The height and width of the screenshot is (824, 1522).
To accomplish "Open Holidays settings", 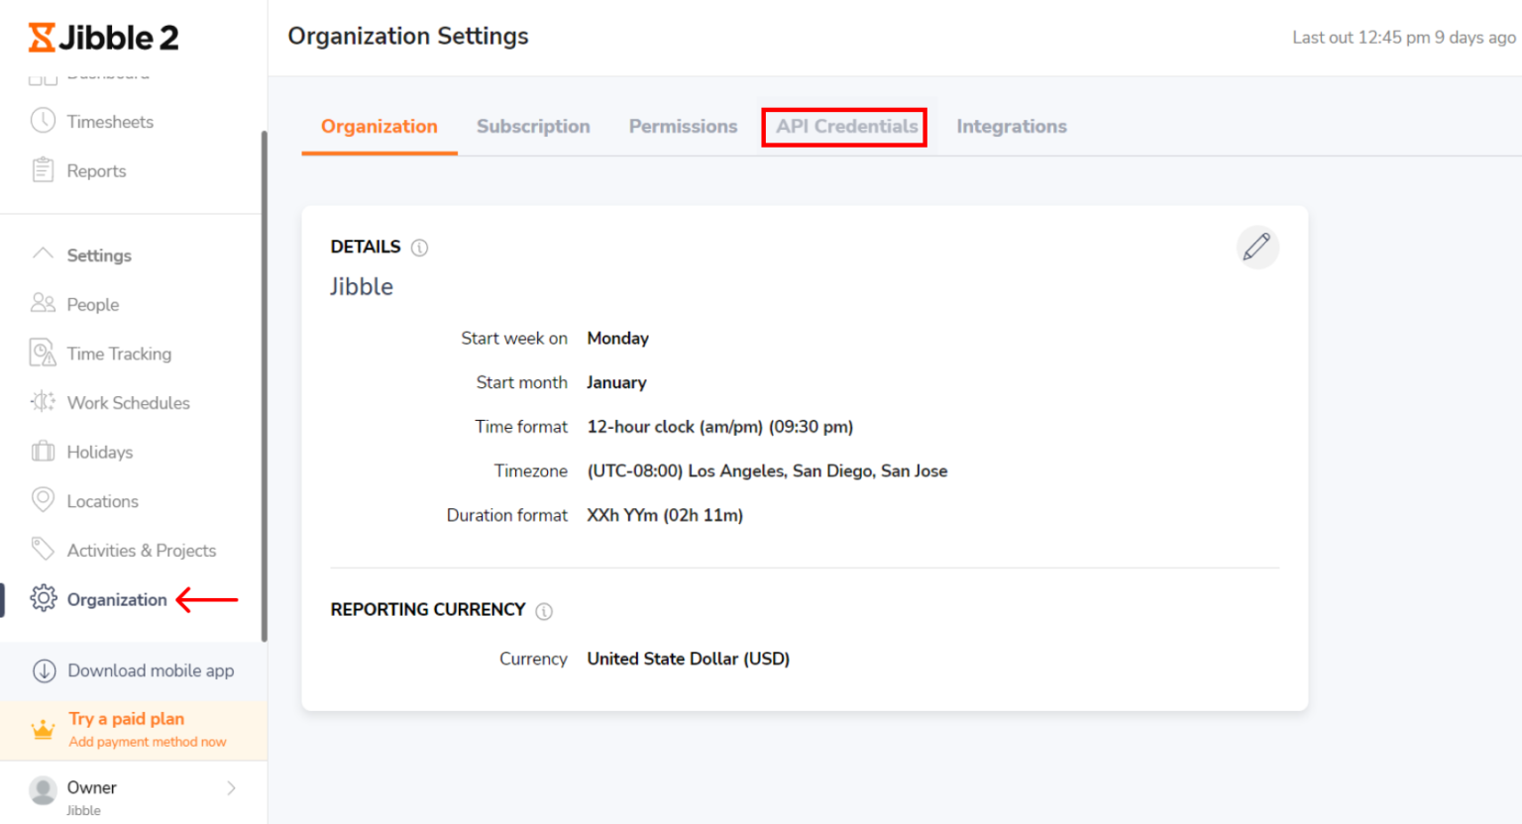I will tap(99, 453).
